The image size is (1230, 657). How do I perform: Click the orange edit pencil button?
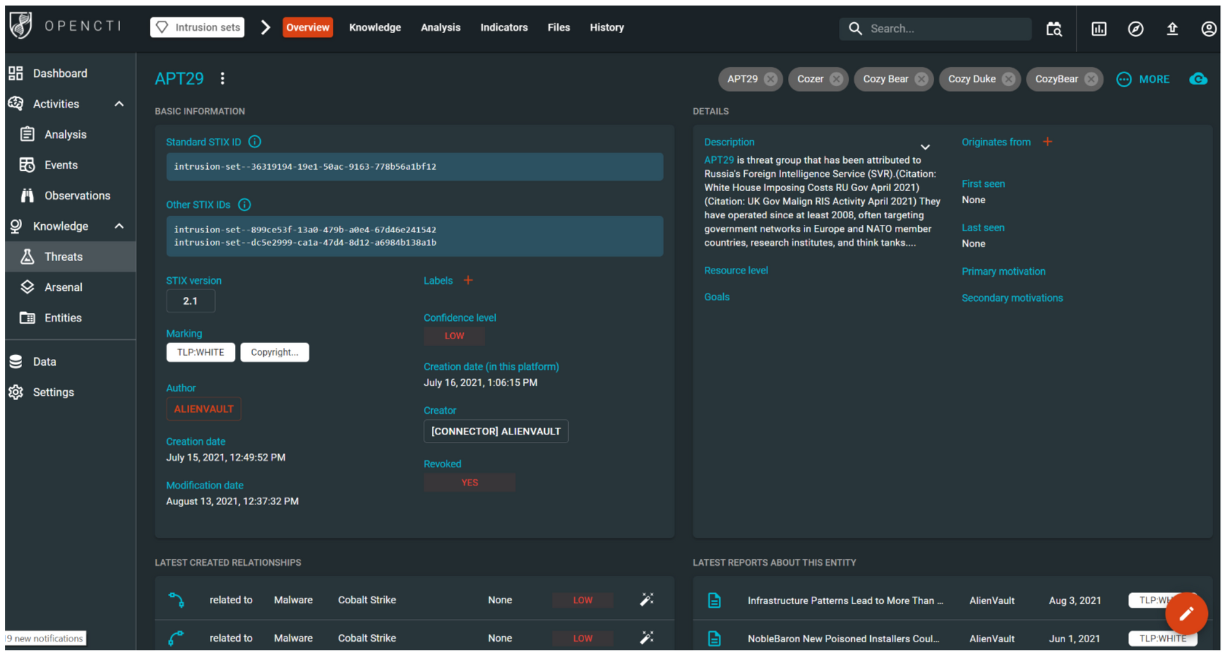pyautogui.click(x=1186, y=613)
